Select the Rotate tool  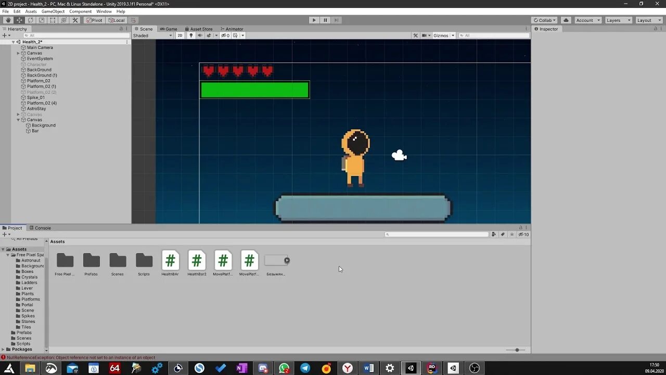(x=31, y=20)
